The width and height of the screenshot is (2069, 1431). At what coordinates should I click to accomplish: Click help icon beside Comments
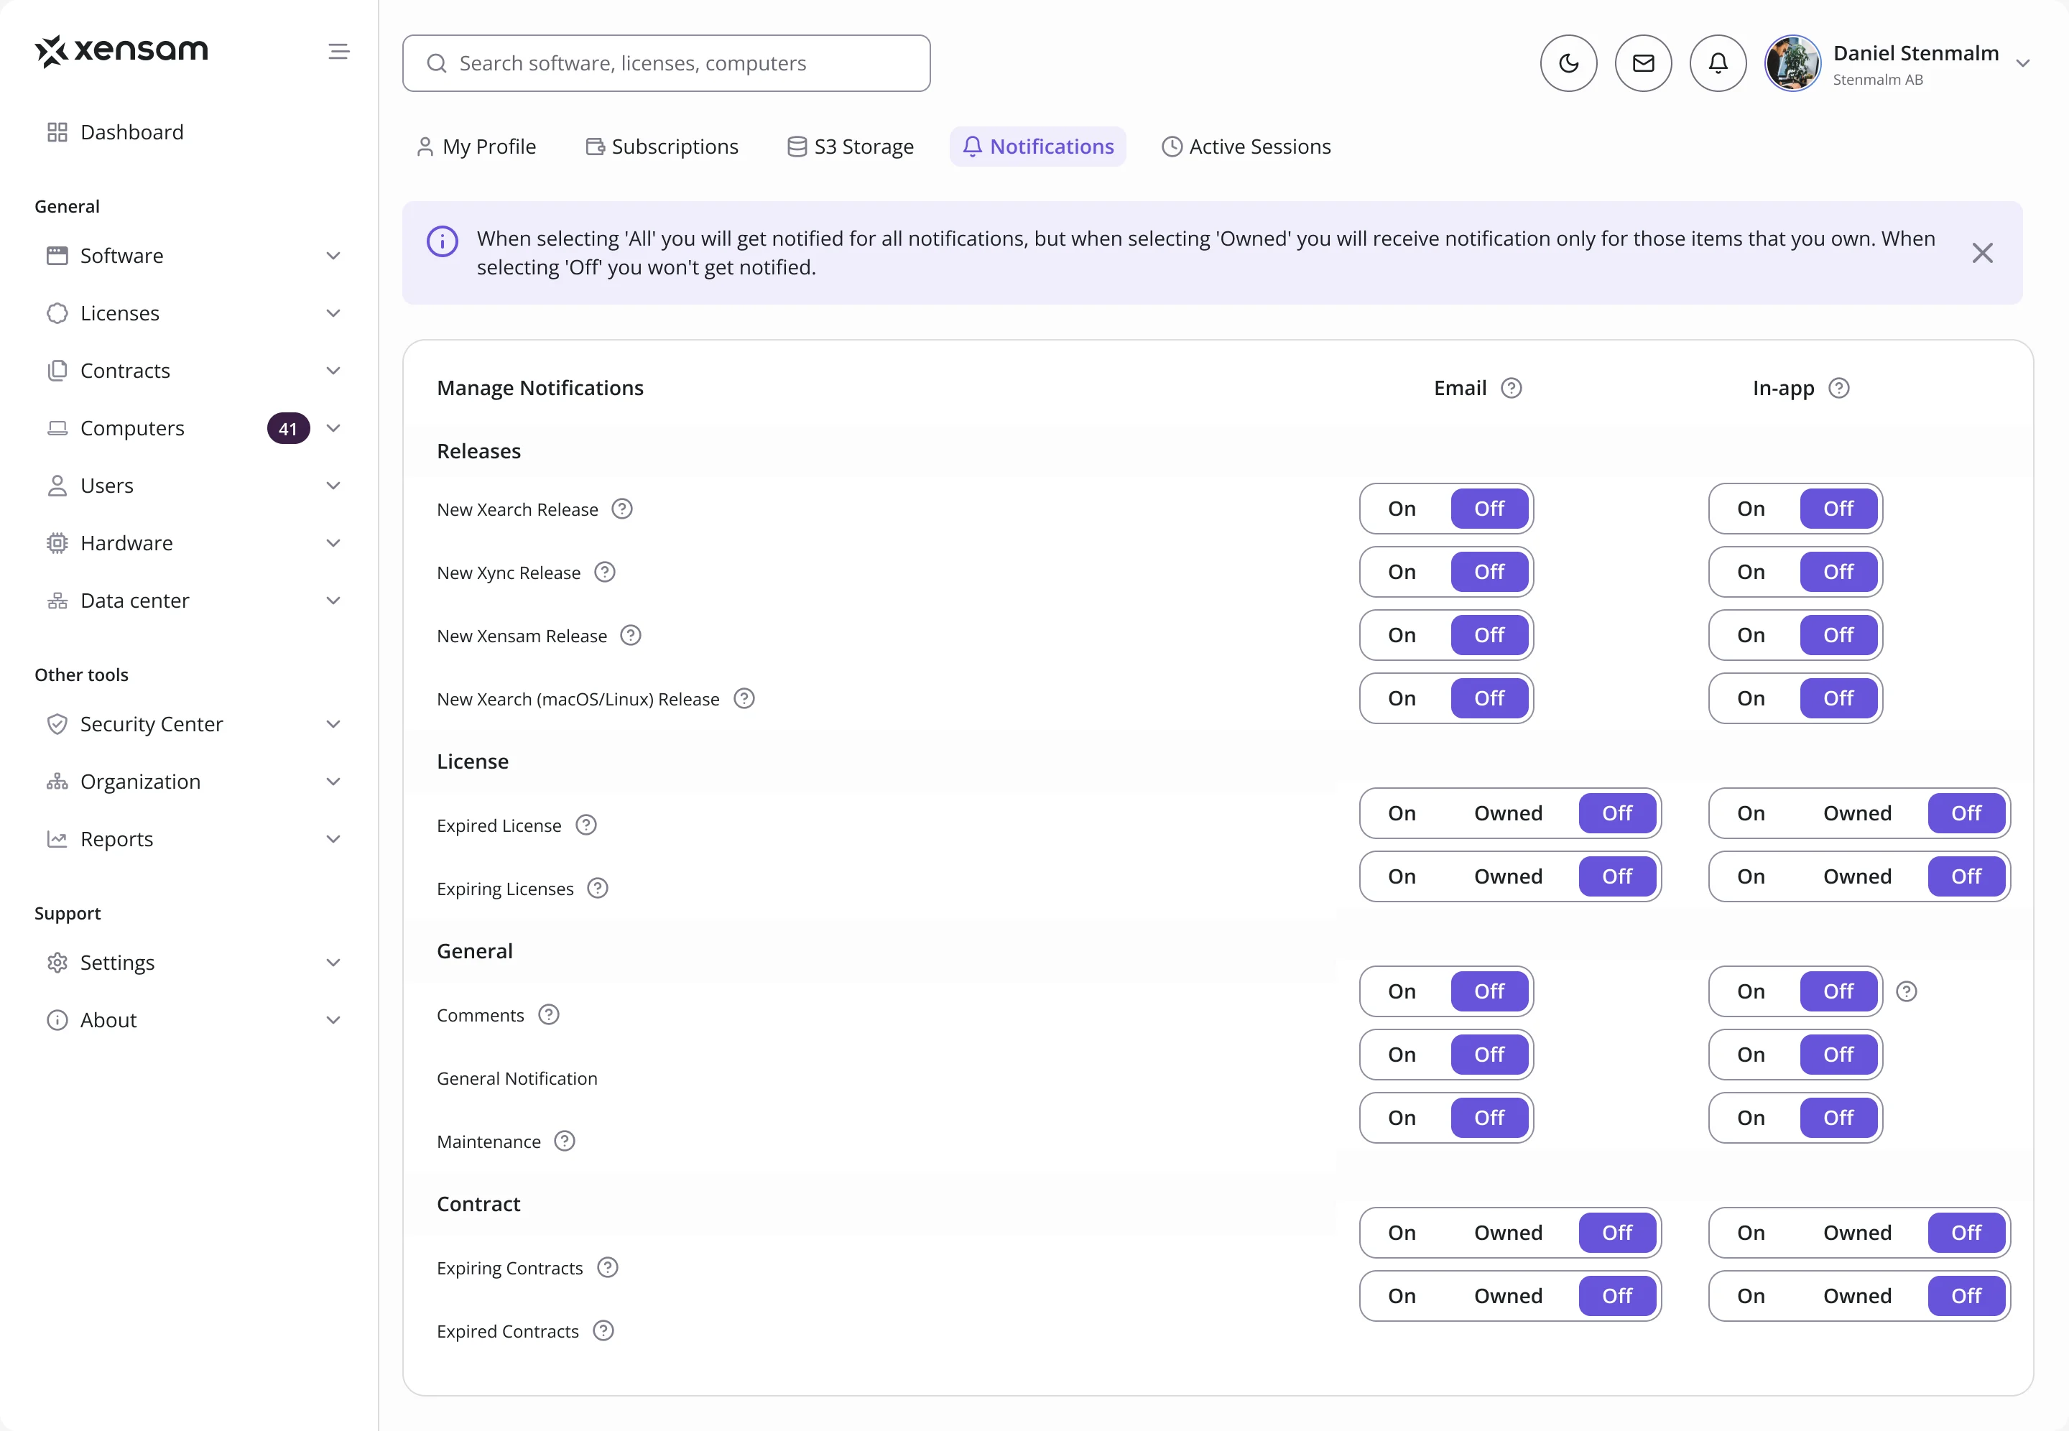[x=549, y=1014]
